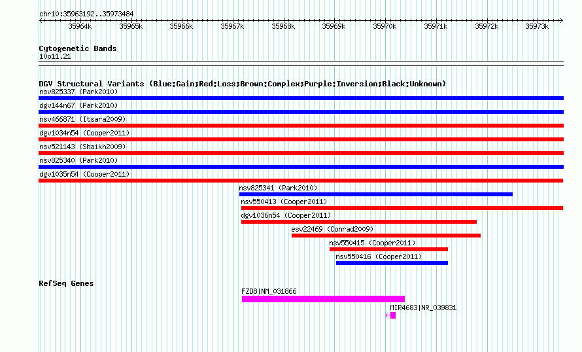Click the 'RefSeq Genes' track title
Viewport: 582px width, 352px height.
coord(66,283)
